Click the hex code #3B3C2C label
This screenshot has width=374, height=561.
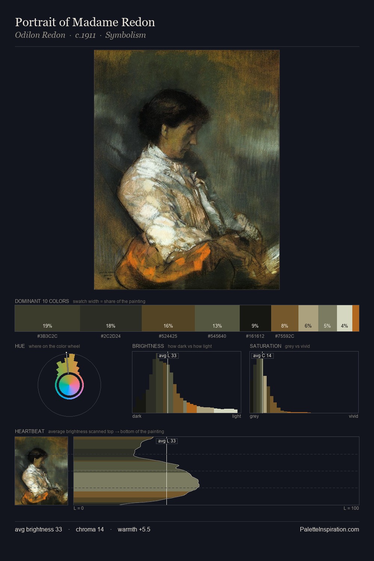(47, 336)
